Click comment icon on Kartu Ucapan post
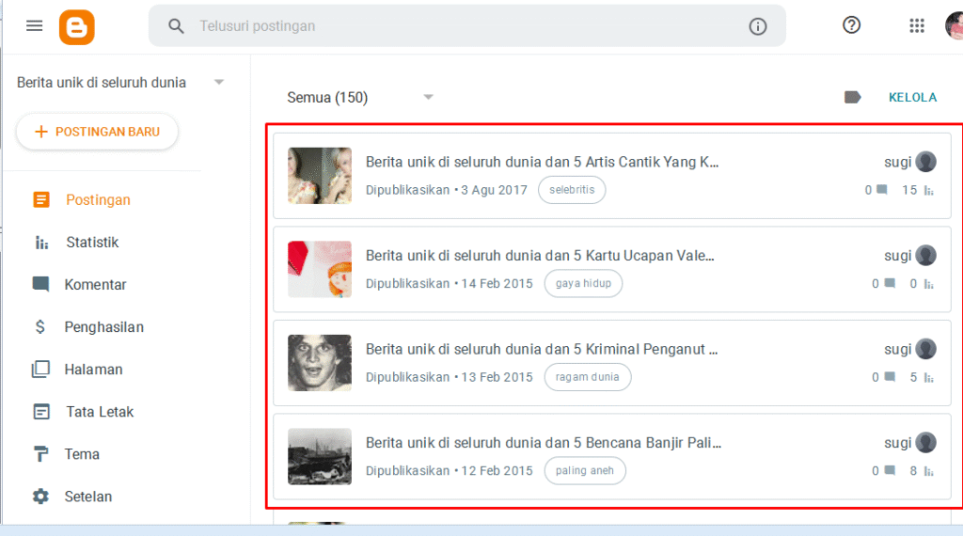This screenshot has height=536, width=963. [890, 283]
